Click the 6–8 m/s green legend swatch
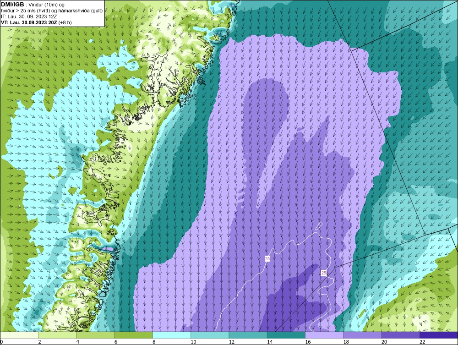Image resolution: width=458 pixels, height=345 pixels. pyautogui.click(x=133, y=335)
